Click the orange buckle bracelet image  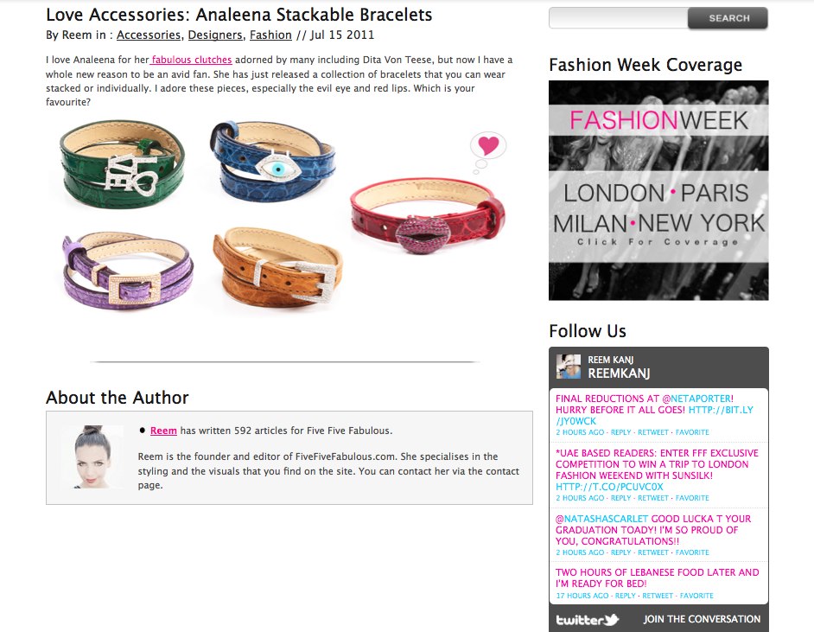[277, 265]
